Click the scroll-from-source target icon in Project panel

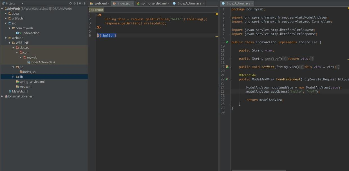(x=70, y=3)
